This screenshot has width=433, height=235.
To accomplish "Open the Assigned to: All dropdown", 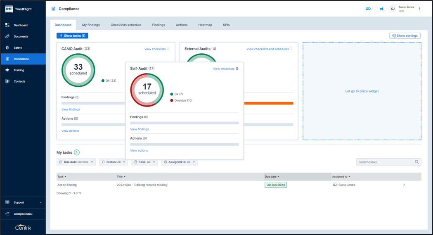I will click(x=179, y=162).
